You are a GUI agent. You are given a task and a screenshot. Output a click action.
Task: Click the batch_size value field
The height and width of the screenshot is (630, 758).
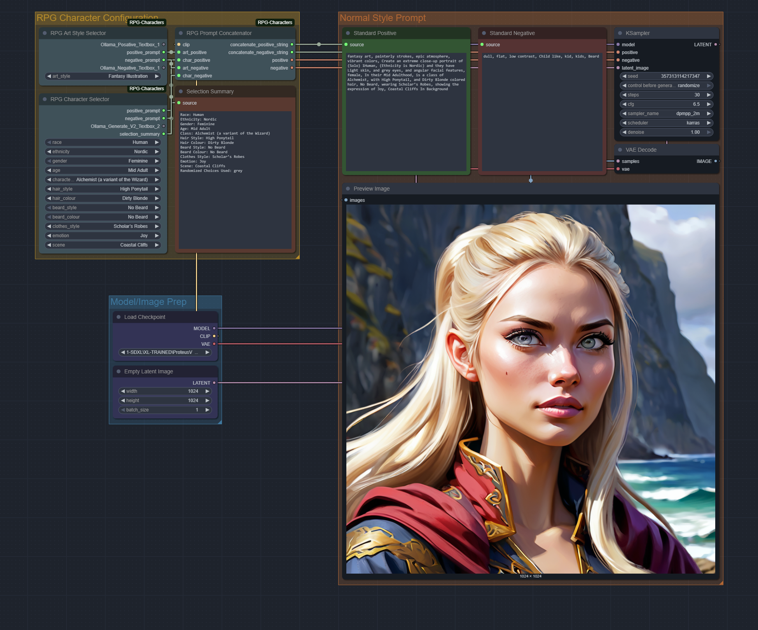pos(165,410)
